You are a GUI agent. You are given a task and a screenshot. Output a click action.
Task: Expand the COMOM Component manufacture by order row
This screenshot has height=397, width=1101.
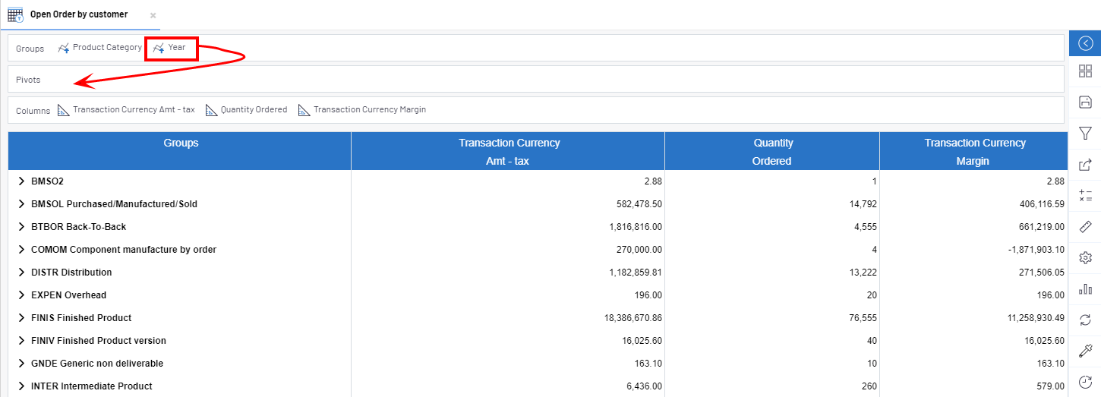click(21, 250)
